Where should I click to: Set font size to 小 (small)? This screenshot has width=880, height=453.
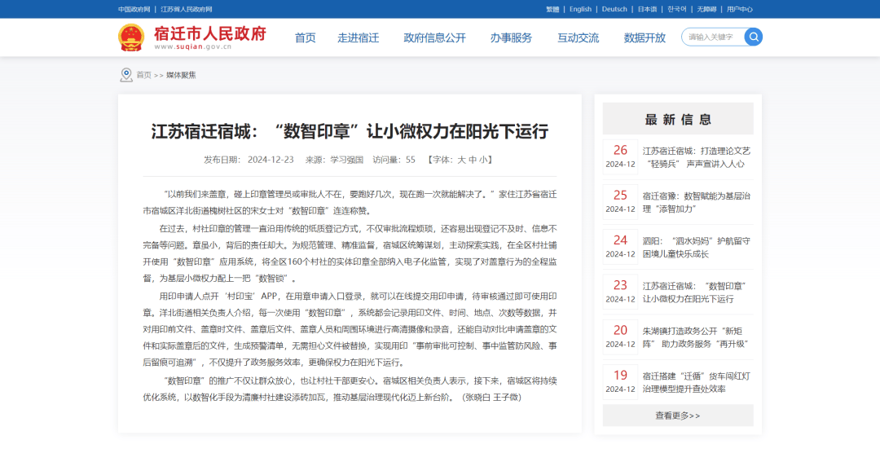pos(483,160)
